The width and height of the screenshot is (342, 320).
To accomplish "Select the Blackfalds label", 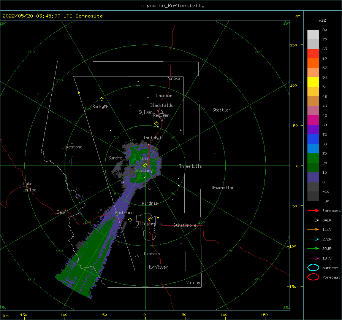I will click(161, 105).
